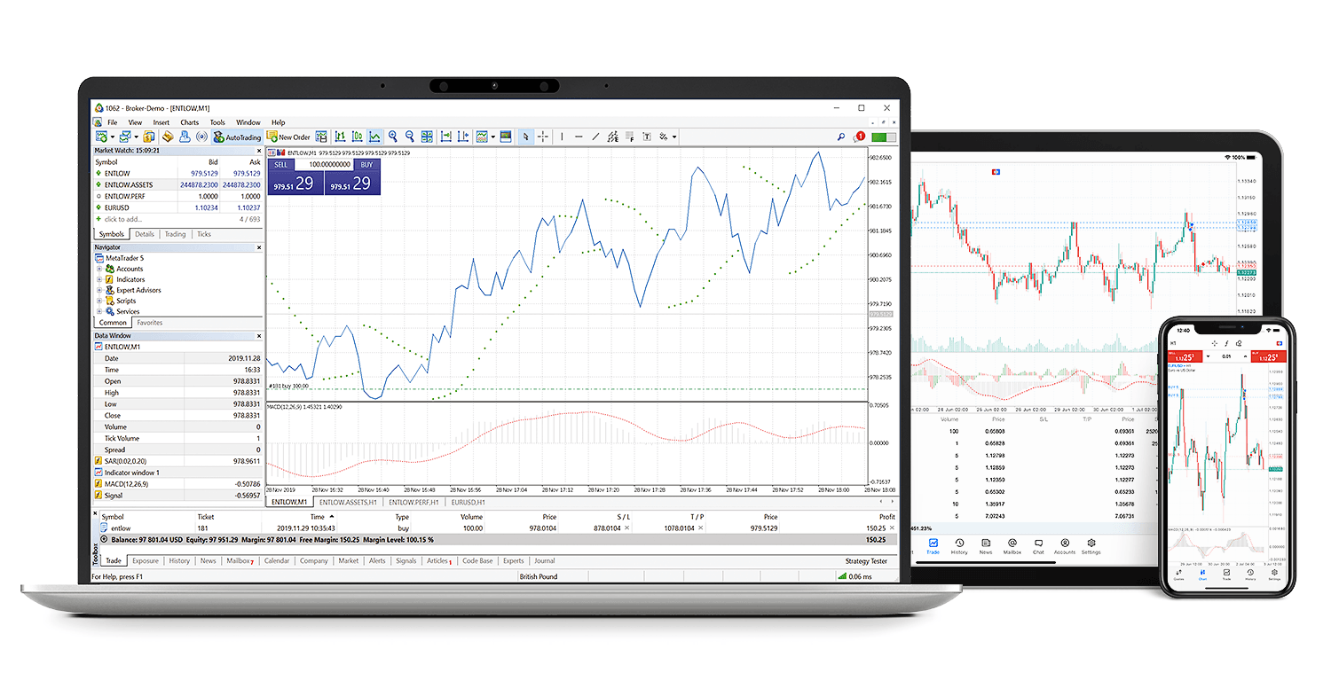Remove take profit 1078.0104 via x
Screen dimensions: 1331x696
coord(700,528)
